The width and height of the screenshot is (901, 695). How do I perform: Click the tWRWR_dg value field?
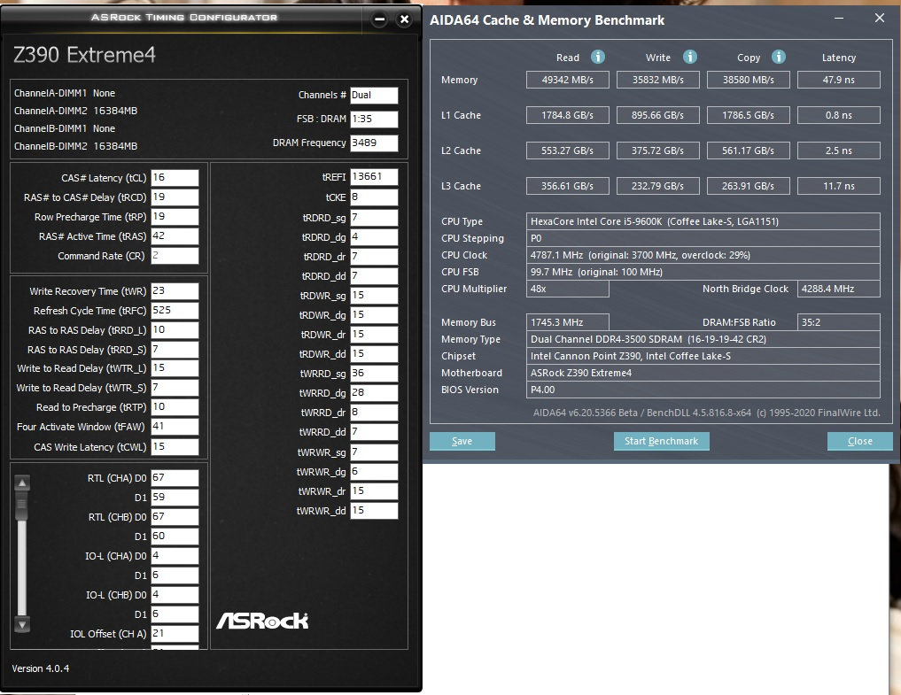[374, 472]
